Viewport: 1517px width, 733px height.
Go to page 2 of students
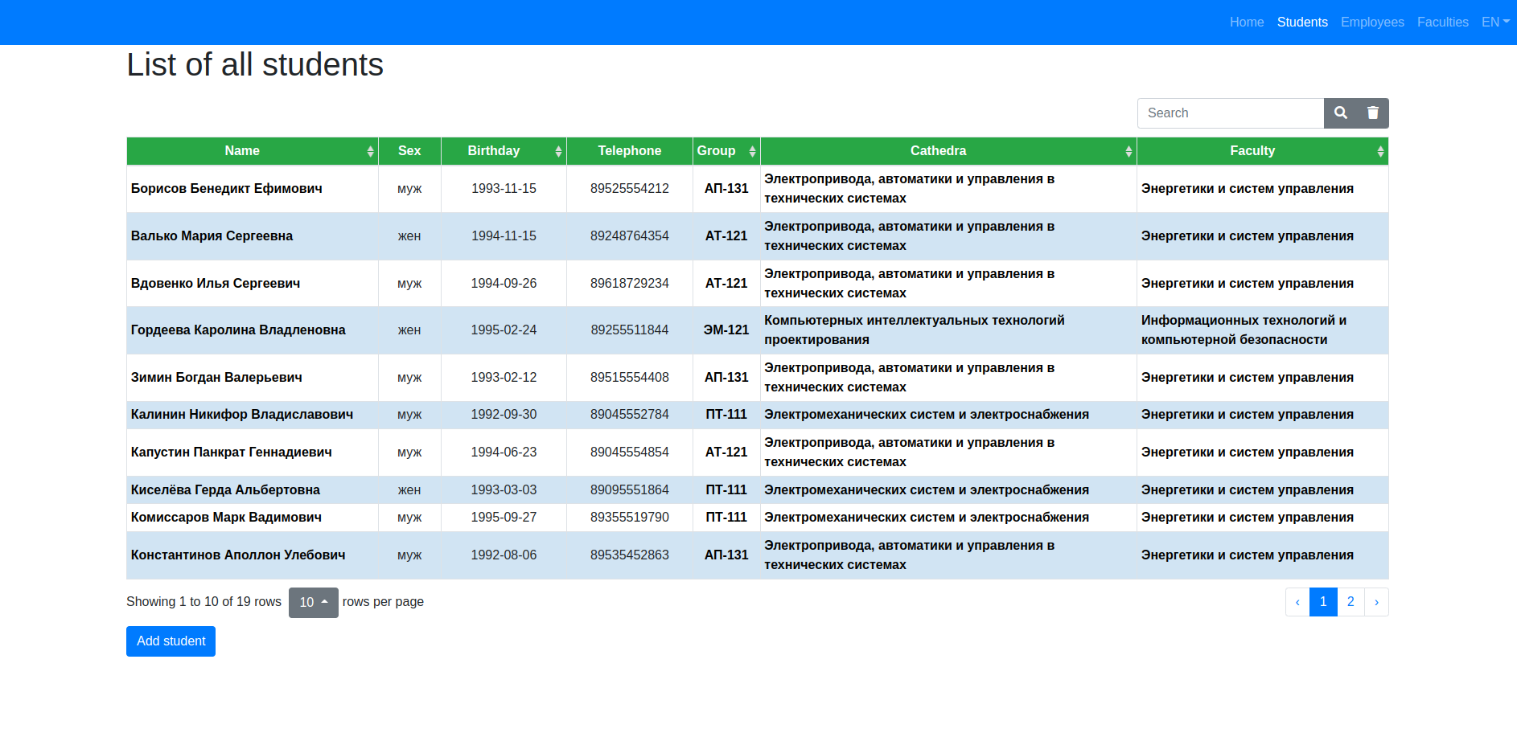(1350, 602)
